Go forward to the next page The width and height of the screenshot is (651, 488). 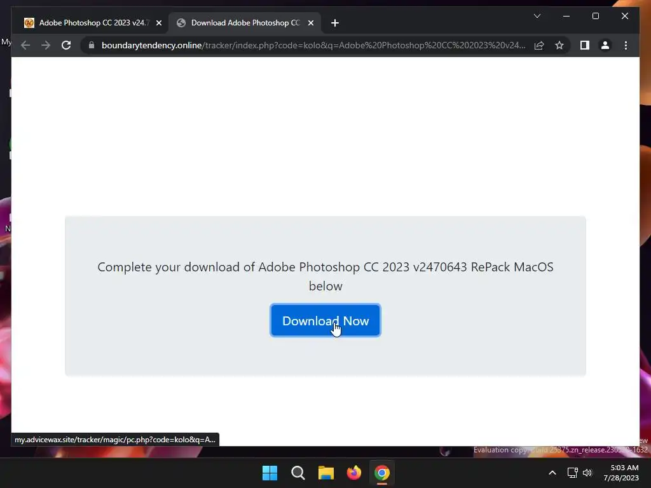click(46, 45)
